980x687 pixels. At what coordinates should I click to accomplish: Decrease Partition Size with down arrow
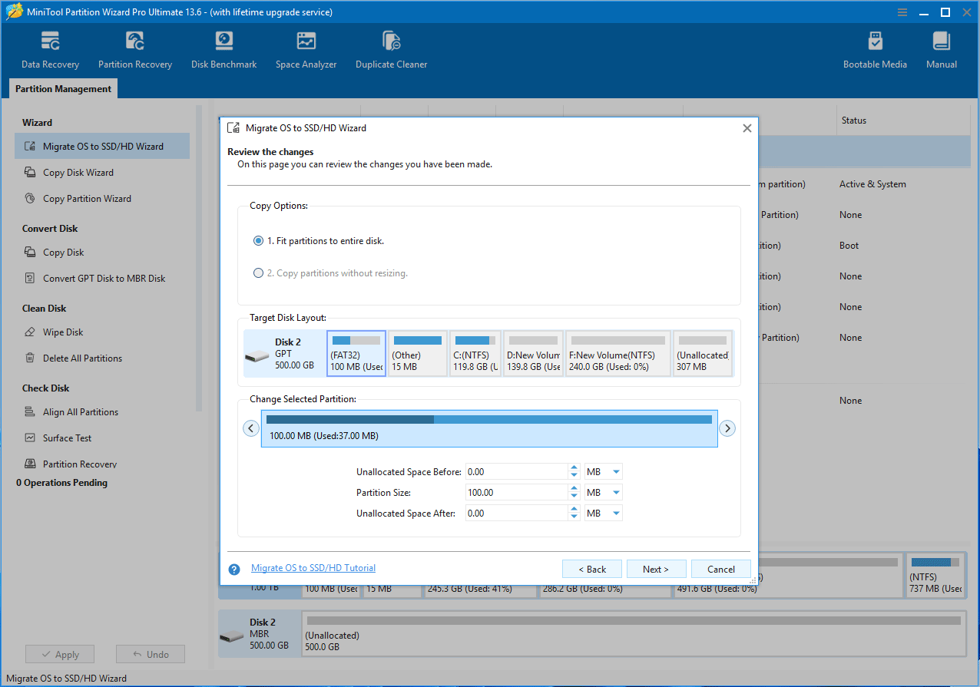[574, 497]
